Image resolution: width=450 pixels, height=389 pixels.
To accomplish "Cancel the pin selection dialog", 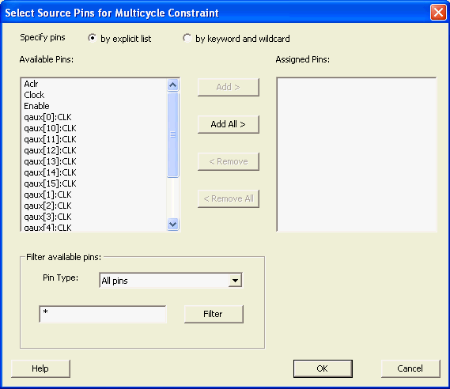I will [x=410, y=368].
